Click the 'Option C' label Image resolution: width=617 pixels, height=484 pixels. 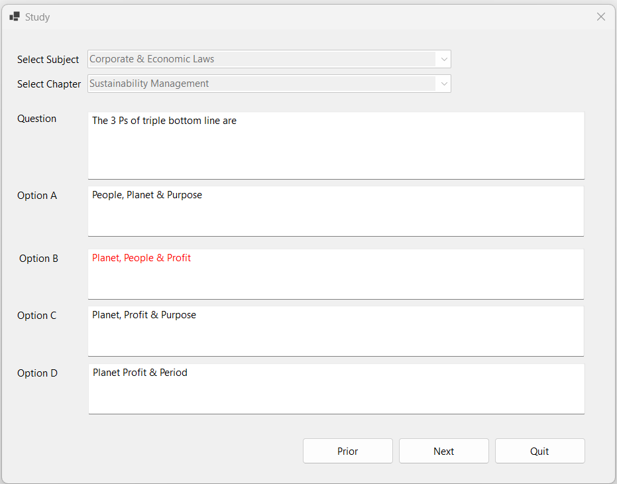[x=37, y=316]
